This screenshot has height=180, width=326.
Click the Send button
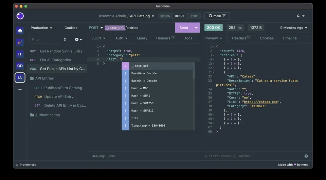point(184,28)
